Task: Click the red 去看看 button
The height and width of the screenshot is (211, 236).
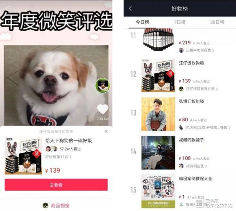Action: coord(56,185)
